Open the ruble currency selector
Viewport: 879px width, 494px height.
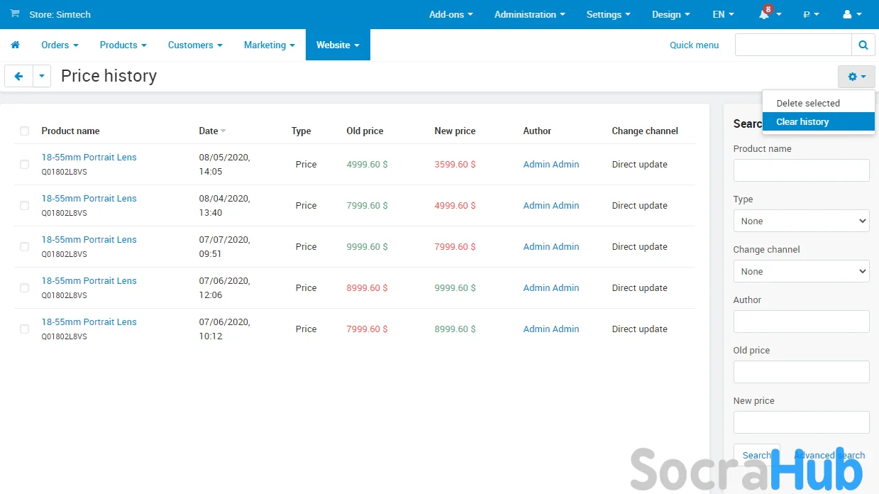coord(811,14)
